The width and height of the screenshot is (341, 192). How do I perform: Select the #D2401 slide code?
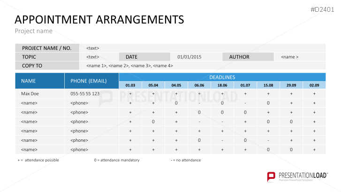pyautogui.click(x=324, y=8)
